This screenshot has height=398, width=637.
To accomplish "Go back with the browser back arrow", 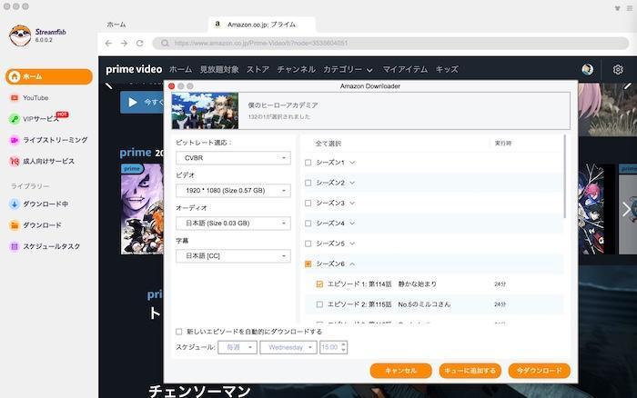I will [x=108, y=43].
